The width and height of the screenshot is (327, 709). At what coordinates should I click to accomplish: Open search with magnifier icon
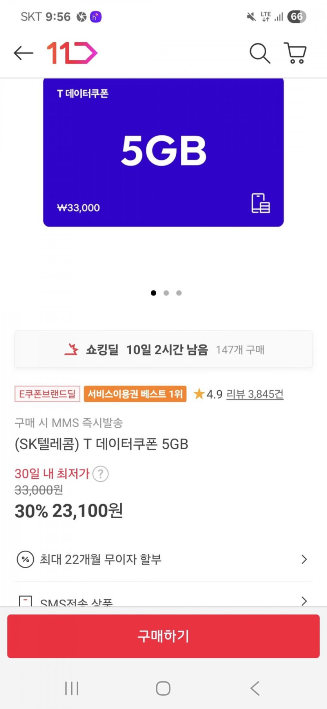pos(260,53)
